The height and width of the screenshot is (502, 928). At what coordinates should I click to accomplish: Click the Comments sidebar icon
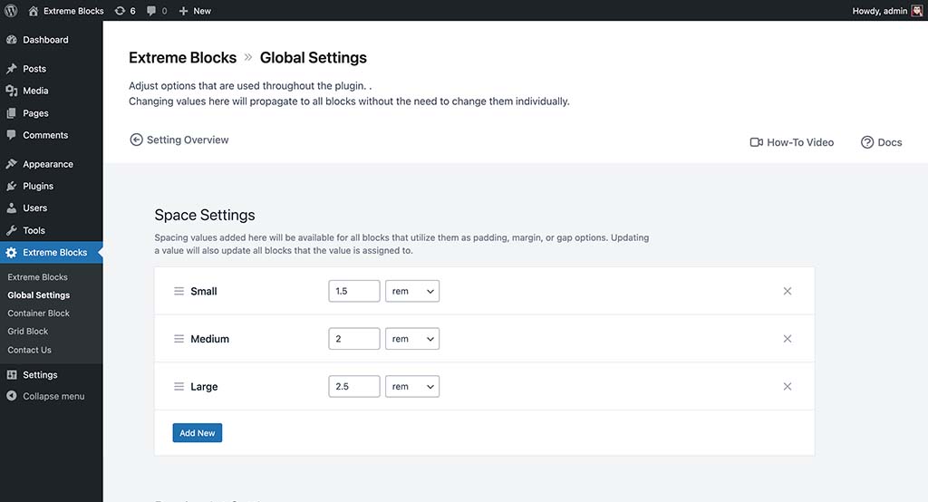pyautogui.click(x=11, y=135)
